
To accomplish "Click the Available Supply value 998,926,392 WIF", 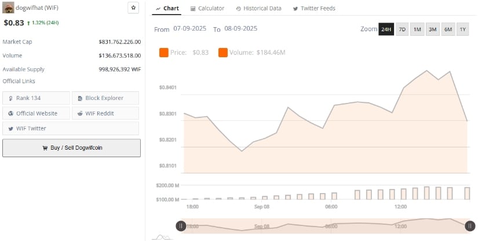I will (120, 69).
